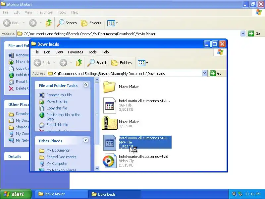Open File menu in Movie Maker window
The height and width of the screenshot is (199, 265).
click(6, 12)
